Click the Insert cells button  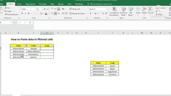[138, 11]
